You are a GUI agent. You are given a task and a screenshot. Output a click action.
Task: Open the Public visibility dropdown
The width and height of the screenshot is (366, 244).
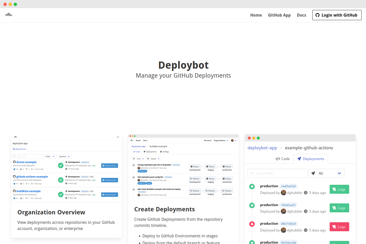[x=50, y=156]
